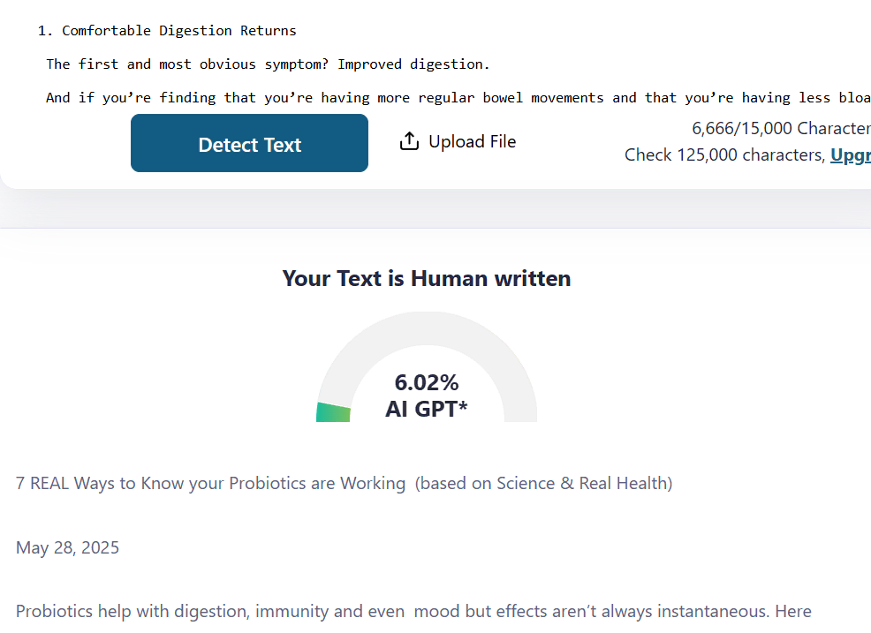The width and height of the screenshot is (871, 633).
Task: Open the Upgrade link
Action: pyautogui.click(x=851, y=154)
